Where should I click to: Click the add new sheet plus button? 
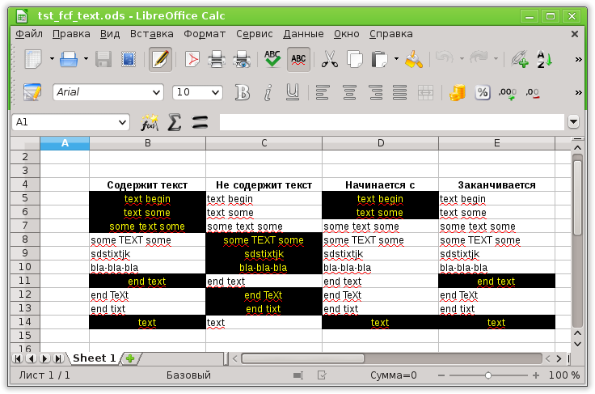click(x=129, y=358)
